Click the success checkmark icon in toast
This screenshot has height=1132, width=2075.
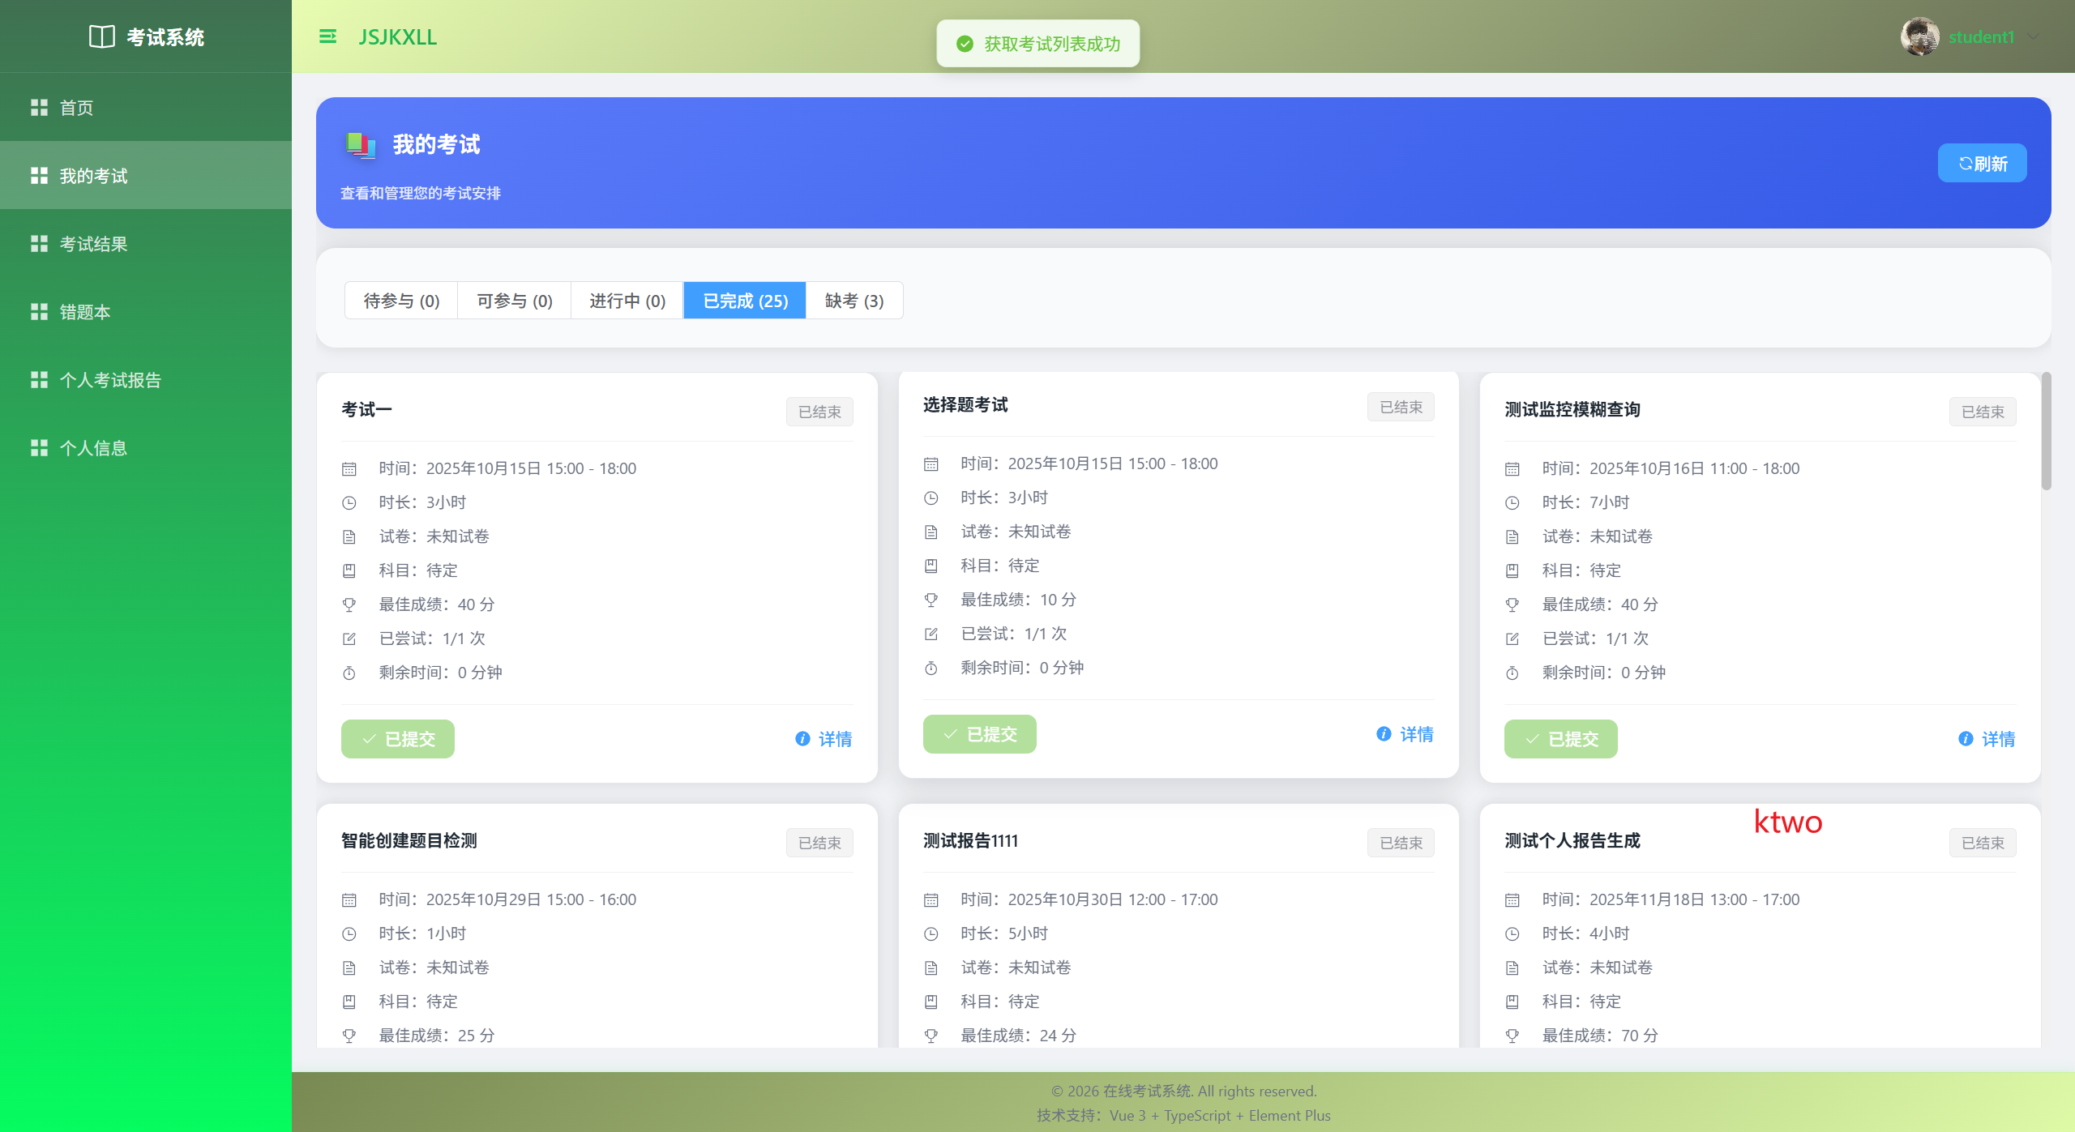[965, 44]
